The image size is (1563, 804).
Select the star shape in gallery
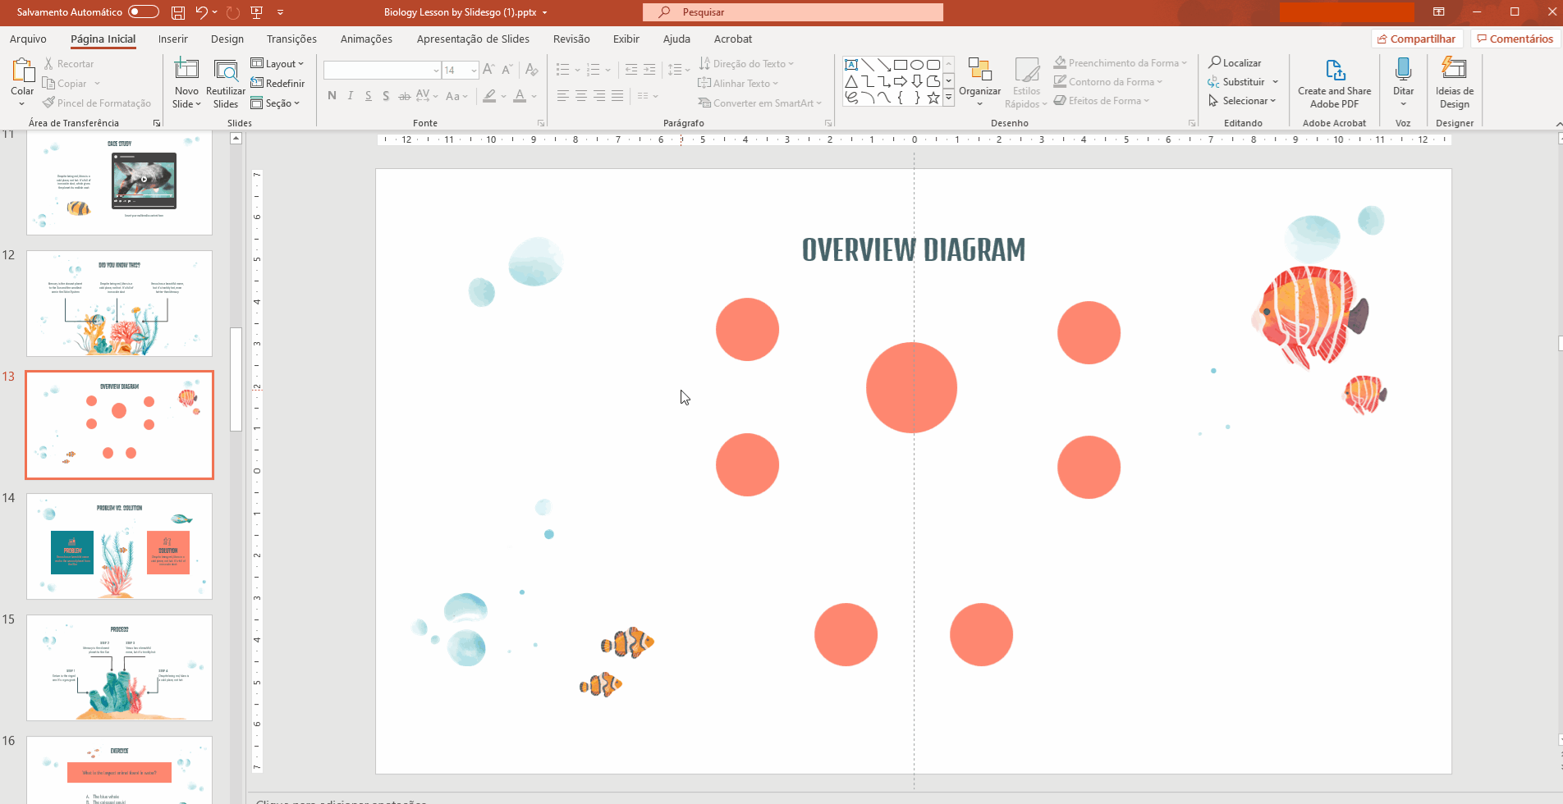tap(933, 98)
